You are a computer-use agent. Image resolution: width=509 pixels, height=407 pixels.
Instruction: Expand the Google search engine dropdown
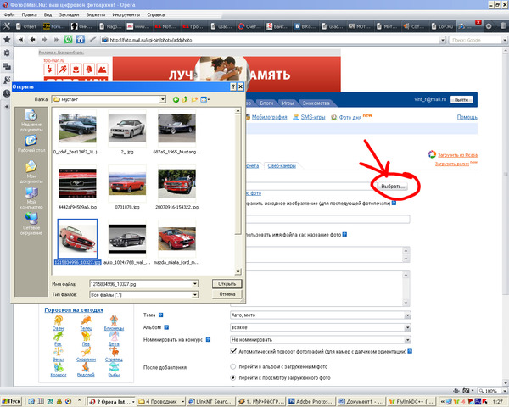point(505,40)
